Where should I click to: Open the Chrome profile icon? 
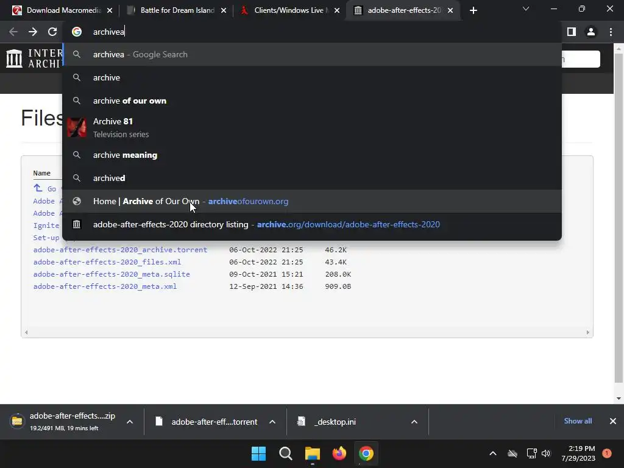(x=591, y=32)
